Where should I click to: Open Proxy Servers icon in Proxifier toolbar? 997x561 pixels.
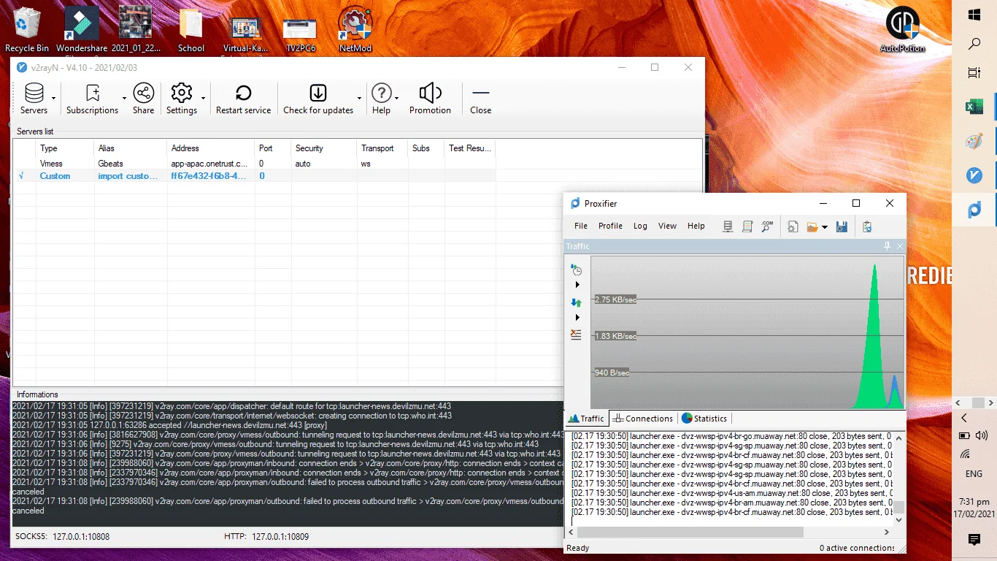tap(728, 226)
